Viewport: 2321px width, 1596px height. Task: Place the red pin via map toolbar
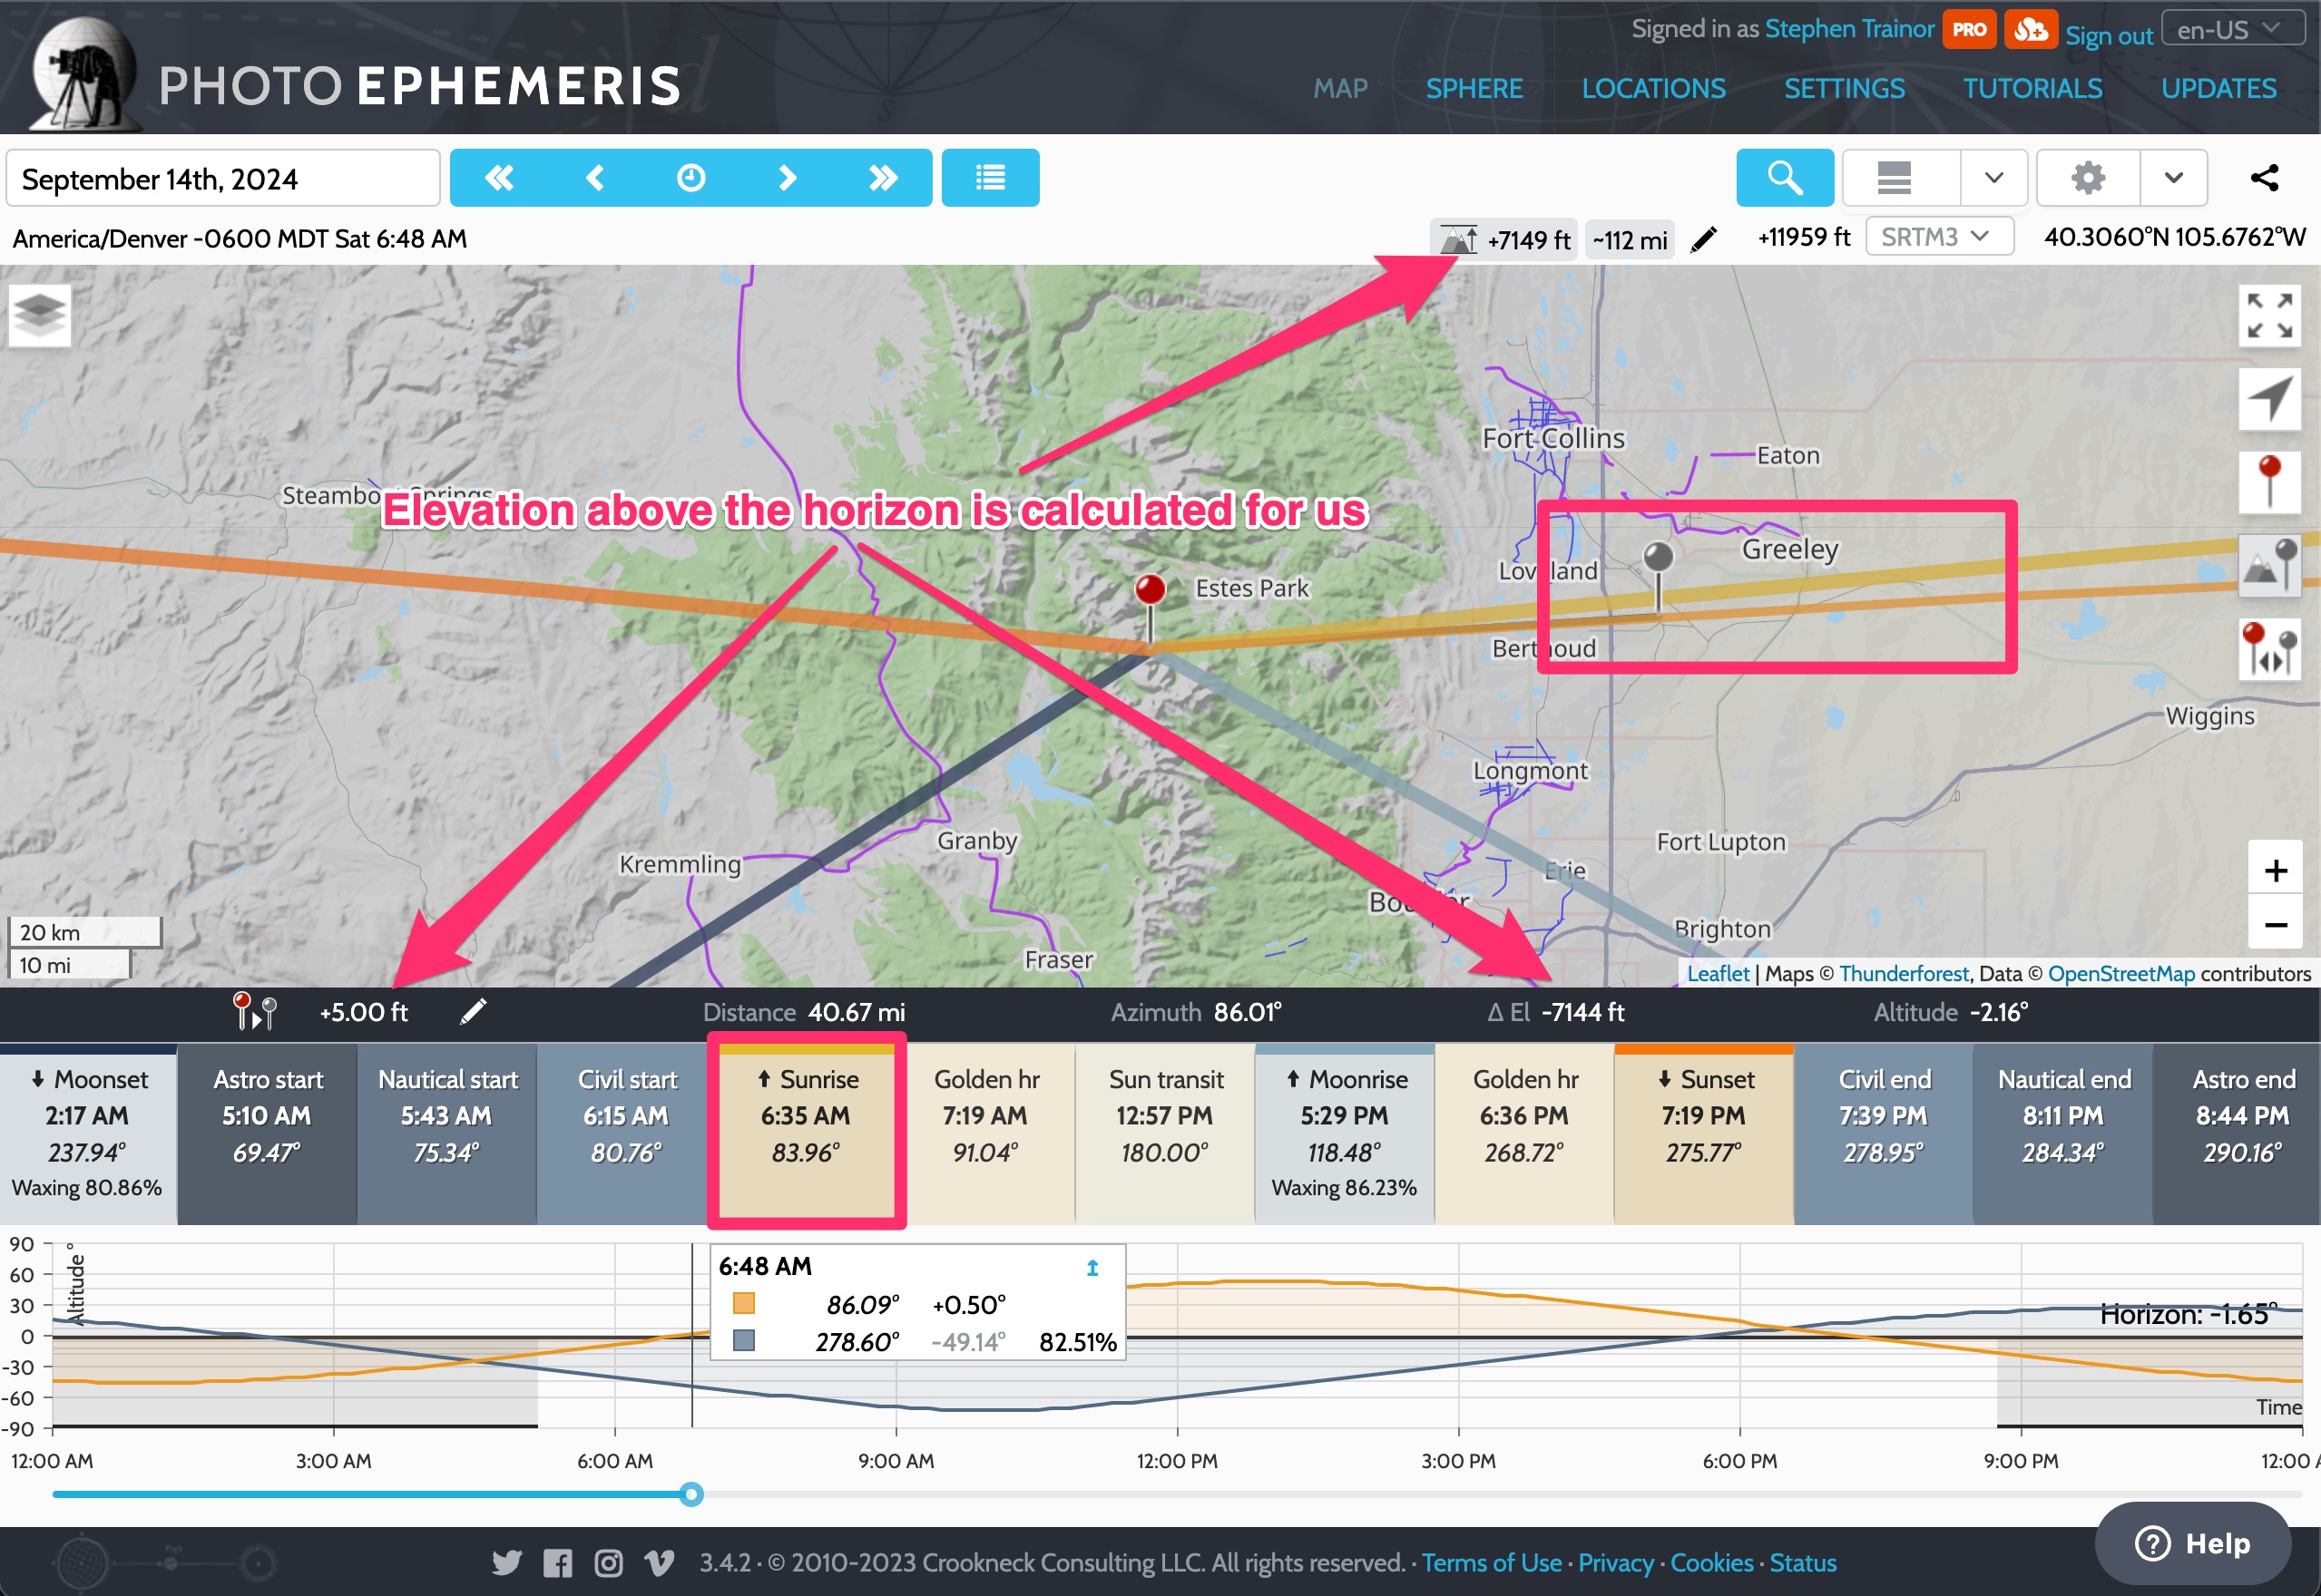click(2269, 482)
